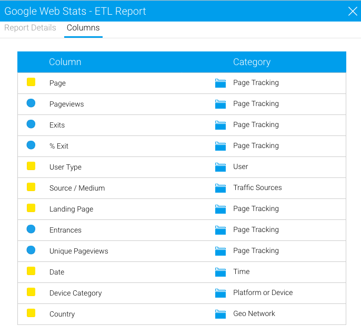The width and height of the screenshot is (361, 326).
Task: Click folder icon beside Platform or Device
Action: 220,293
